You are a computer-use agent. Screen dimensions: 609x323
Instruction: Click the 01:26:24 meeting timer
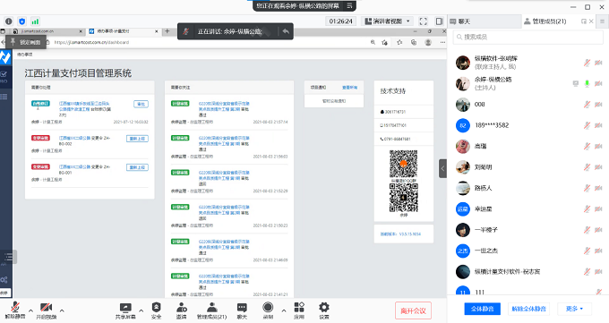click(340, 21)
